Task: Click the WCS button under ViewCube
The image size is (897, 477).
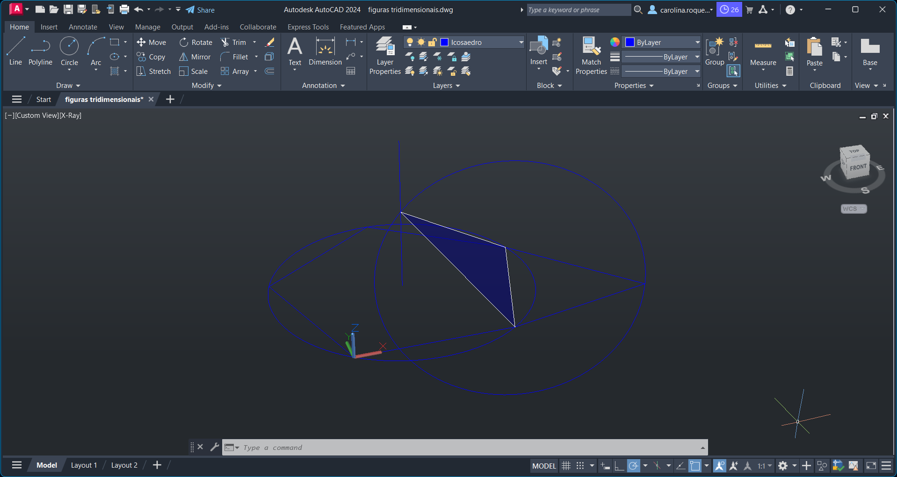Action: tap(854, 209)
